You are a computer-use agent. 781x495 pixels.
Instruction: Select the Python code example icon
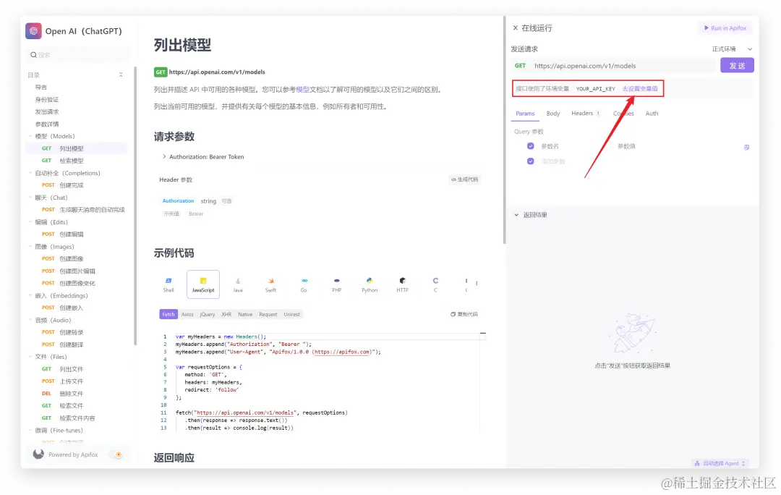tap(369, 284)
